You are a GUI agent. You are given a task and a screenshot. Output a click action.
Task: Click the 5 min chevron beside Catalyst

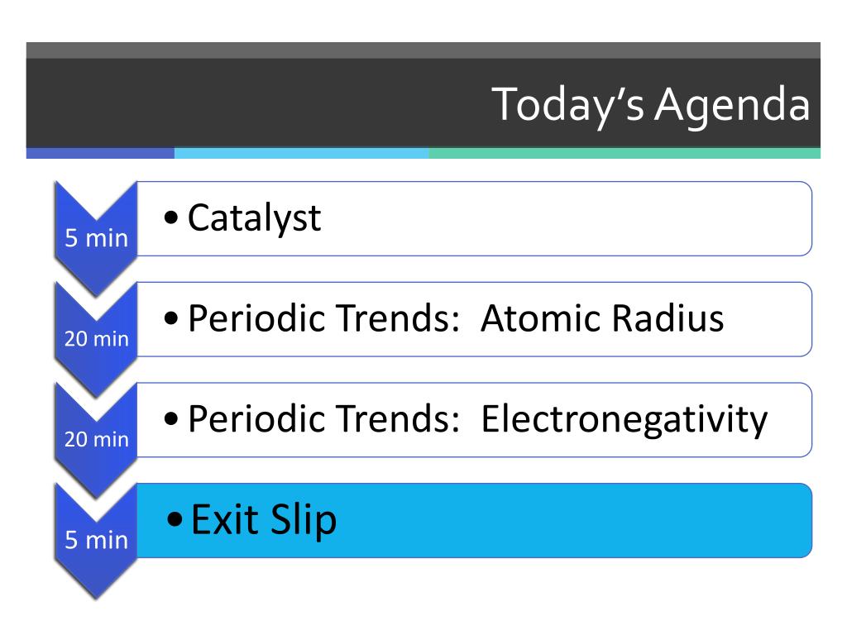click(x=96, y=239)
